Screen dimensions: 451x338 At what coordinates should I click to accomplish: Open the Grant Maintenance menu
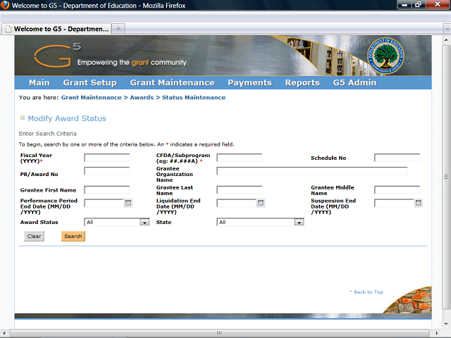tap(172, 82)
